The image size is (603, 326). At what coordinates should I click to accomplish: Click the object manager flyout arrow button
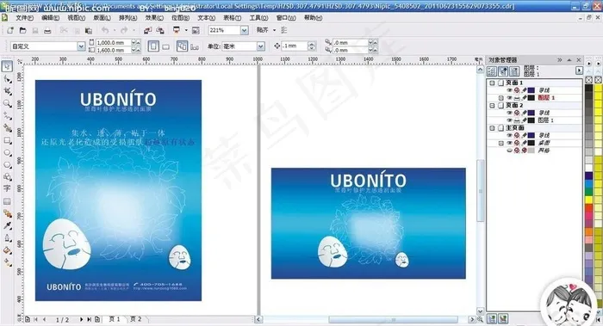coord(579,71)
